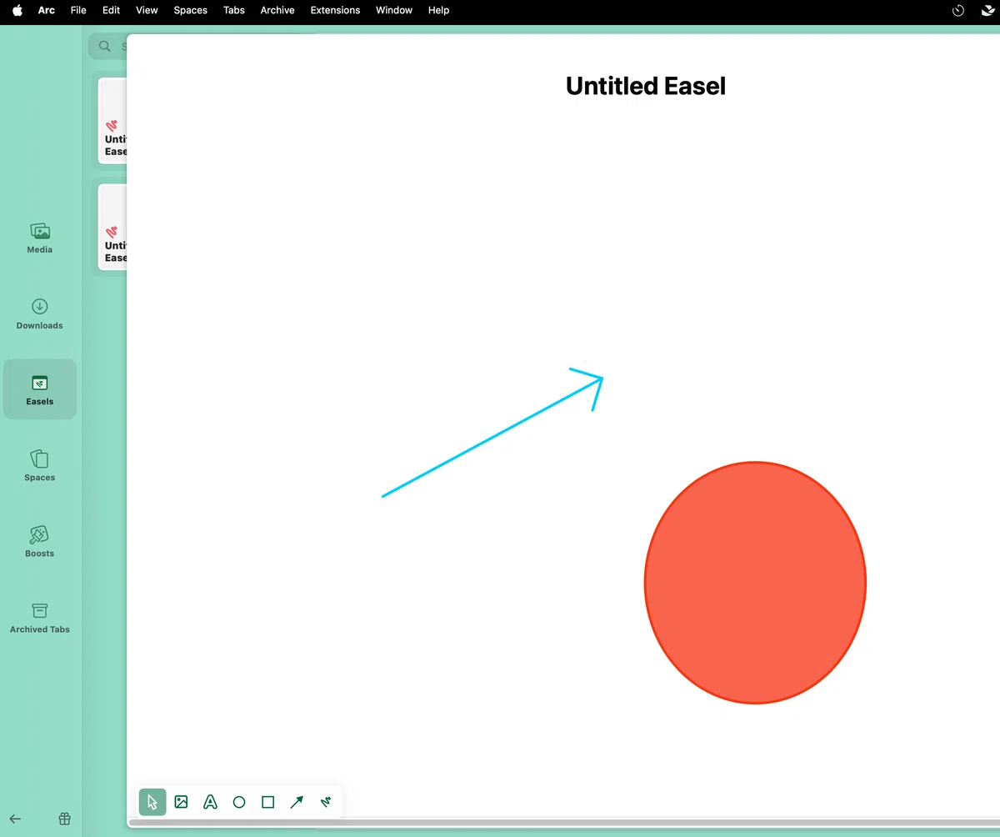Image resolution: width=1000 pixels, height=837 pixels.
Task: Click the back arrow in sidebar
Action: (x=15, y=819)
